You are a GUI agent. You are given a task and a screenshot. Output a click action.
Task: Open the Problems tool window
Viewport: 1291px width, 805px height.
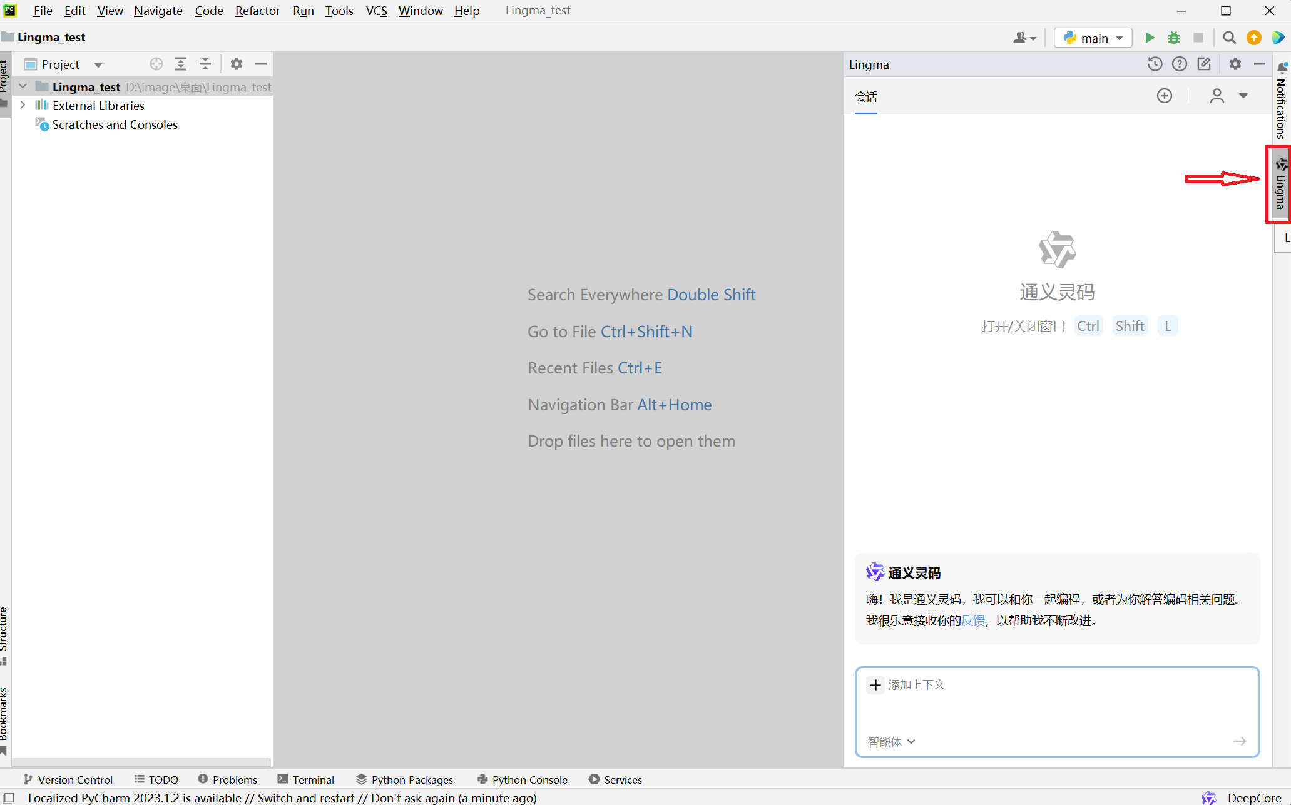(227, 779)
